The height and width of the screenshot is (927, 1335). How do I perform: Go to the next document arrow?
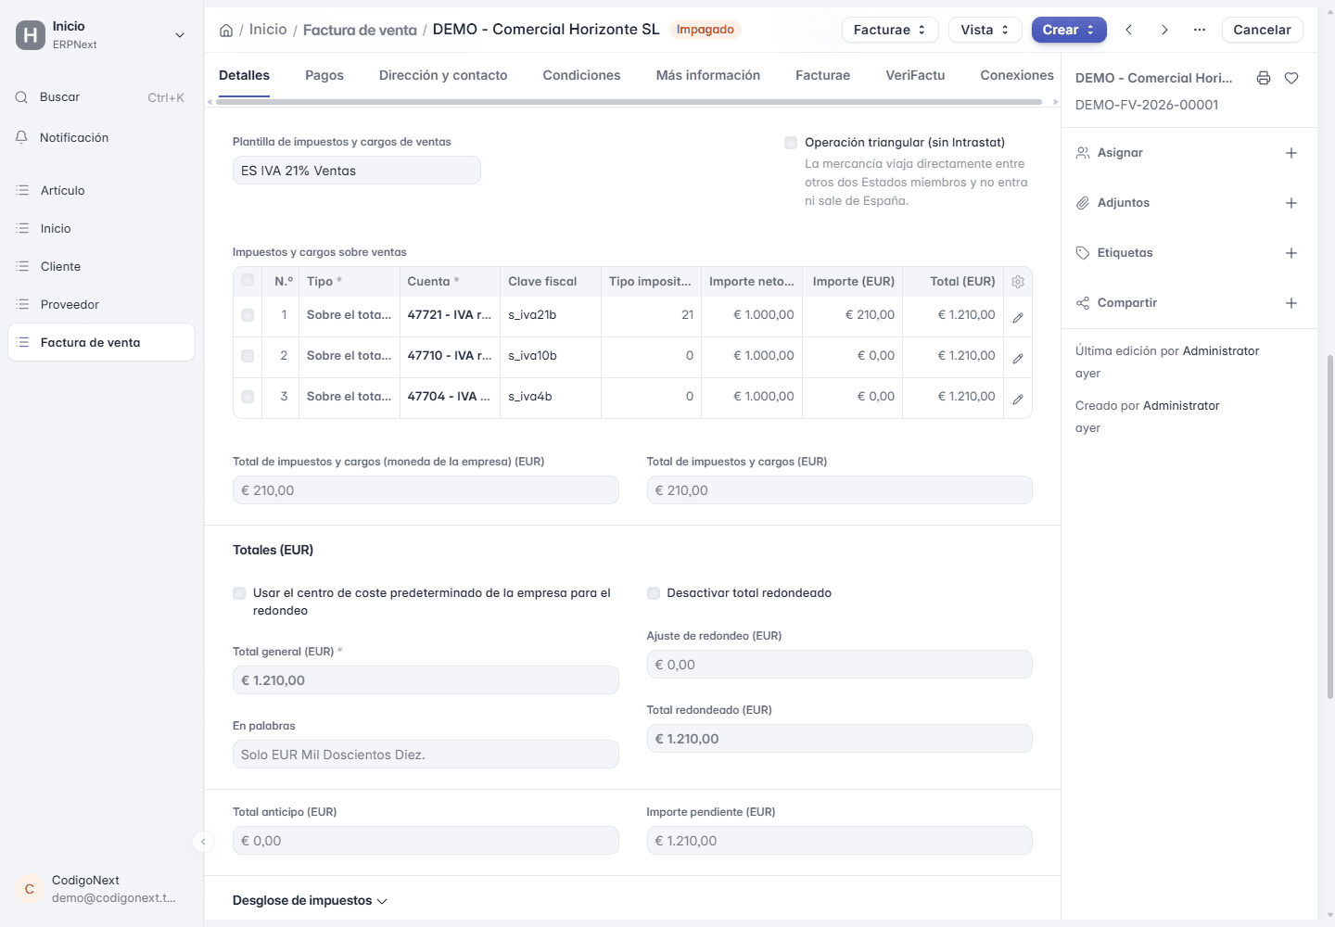point(1164,30)
